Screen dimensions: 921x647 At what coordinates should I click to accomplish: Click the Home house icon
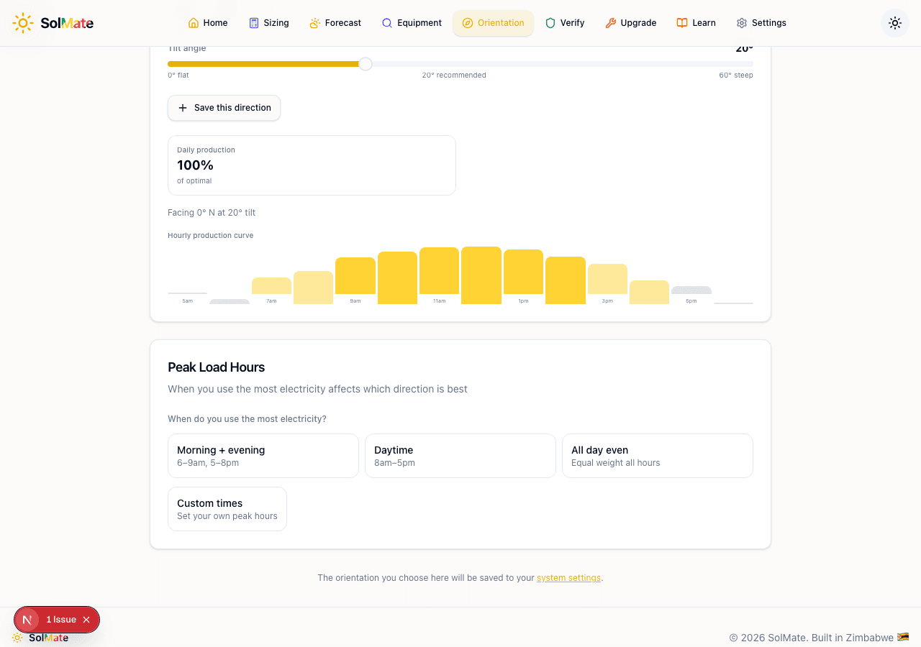coord(194,23)
